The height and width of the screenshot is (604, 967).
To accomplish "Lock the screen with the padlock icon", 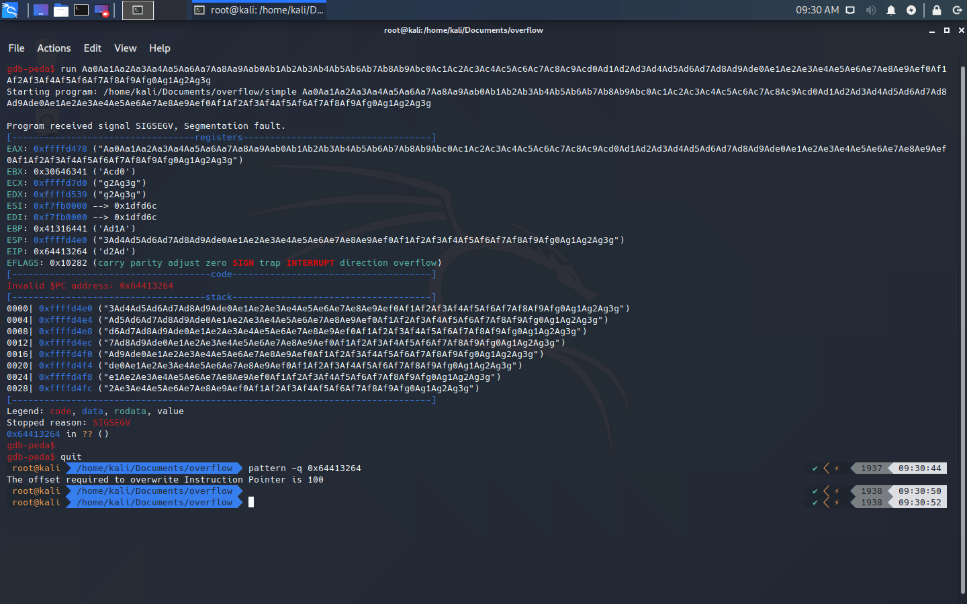I will tap(937, 10).
